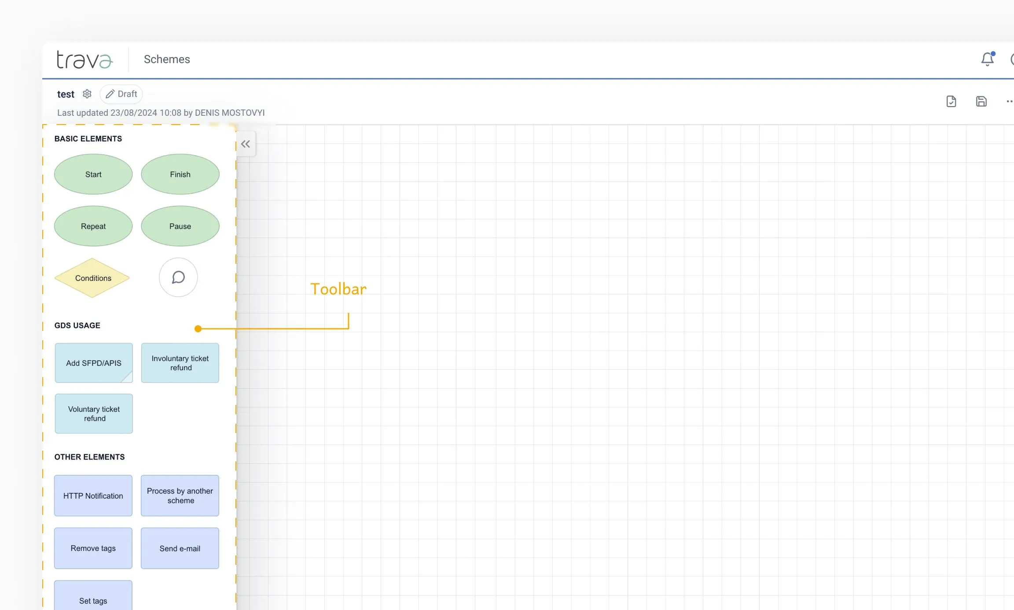This screenshot has height=610, width=1014.
Task: Select HTTP Notification block
Action: coord(93,496)
